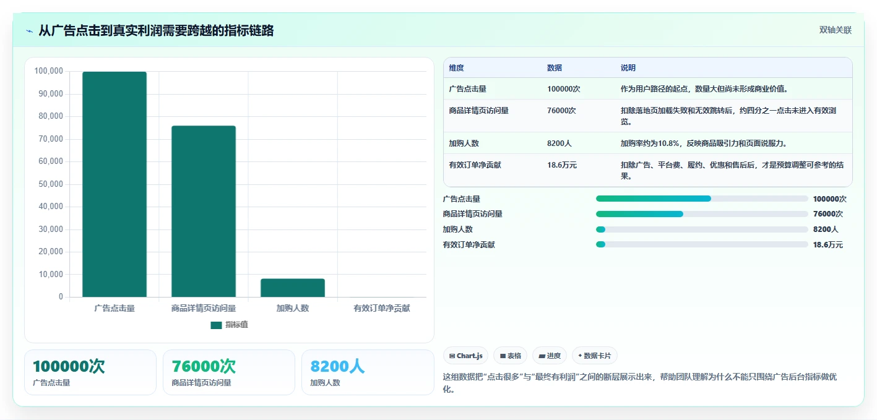877x420 pixels.
Task: Open the 100000次 stat card
Action: (x=90, y=372)
